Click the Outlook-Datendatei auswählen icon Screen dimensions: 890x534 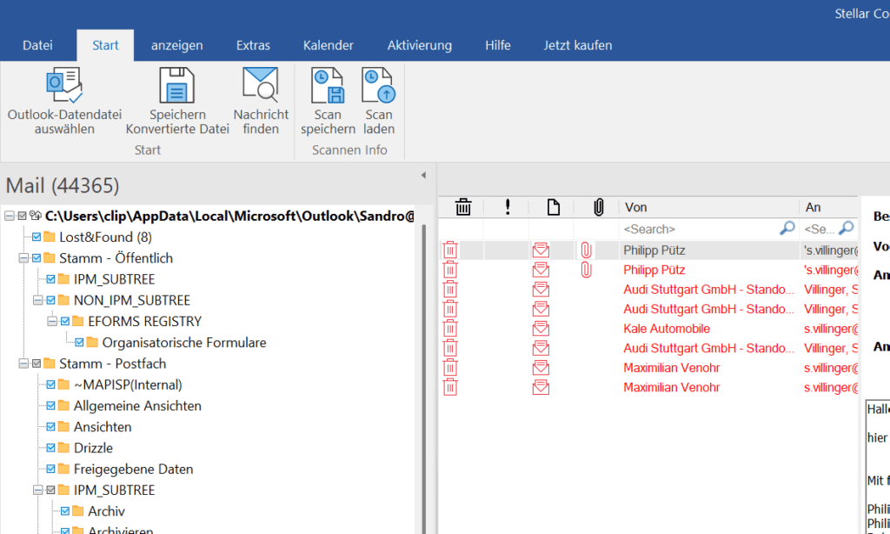coord(64,85)
